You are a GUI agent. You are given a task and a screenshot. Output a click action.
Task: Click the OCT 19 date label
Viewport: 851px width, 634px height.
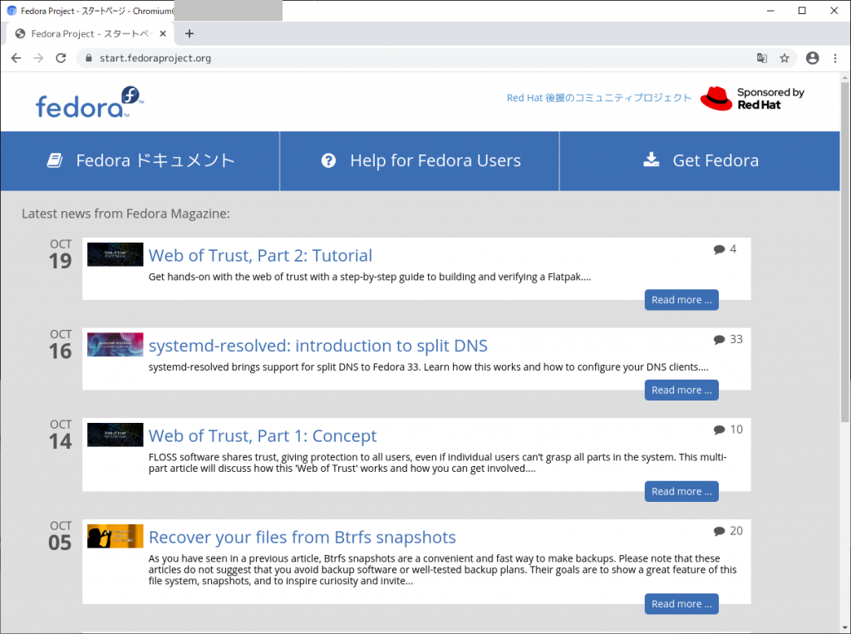(60, 254)
